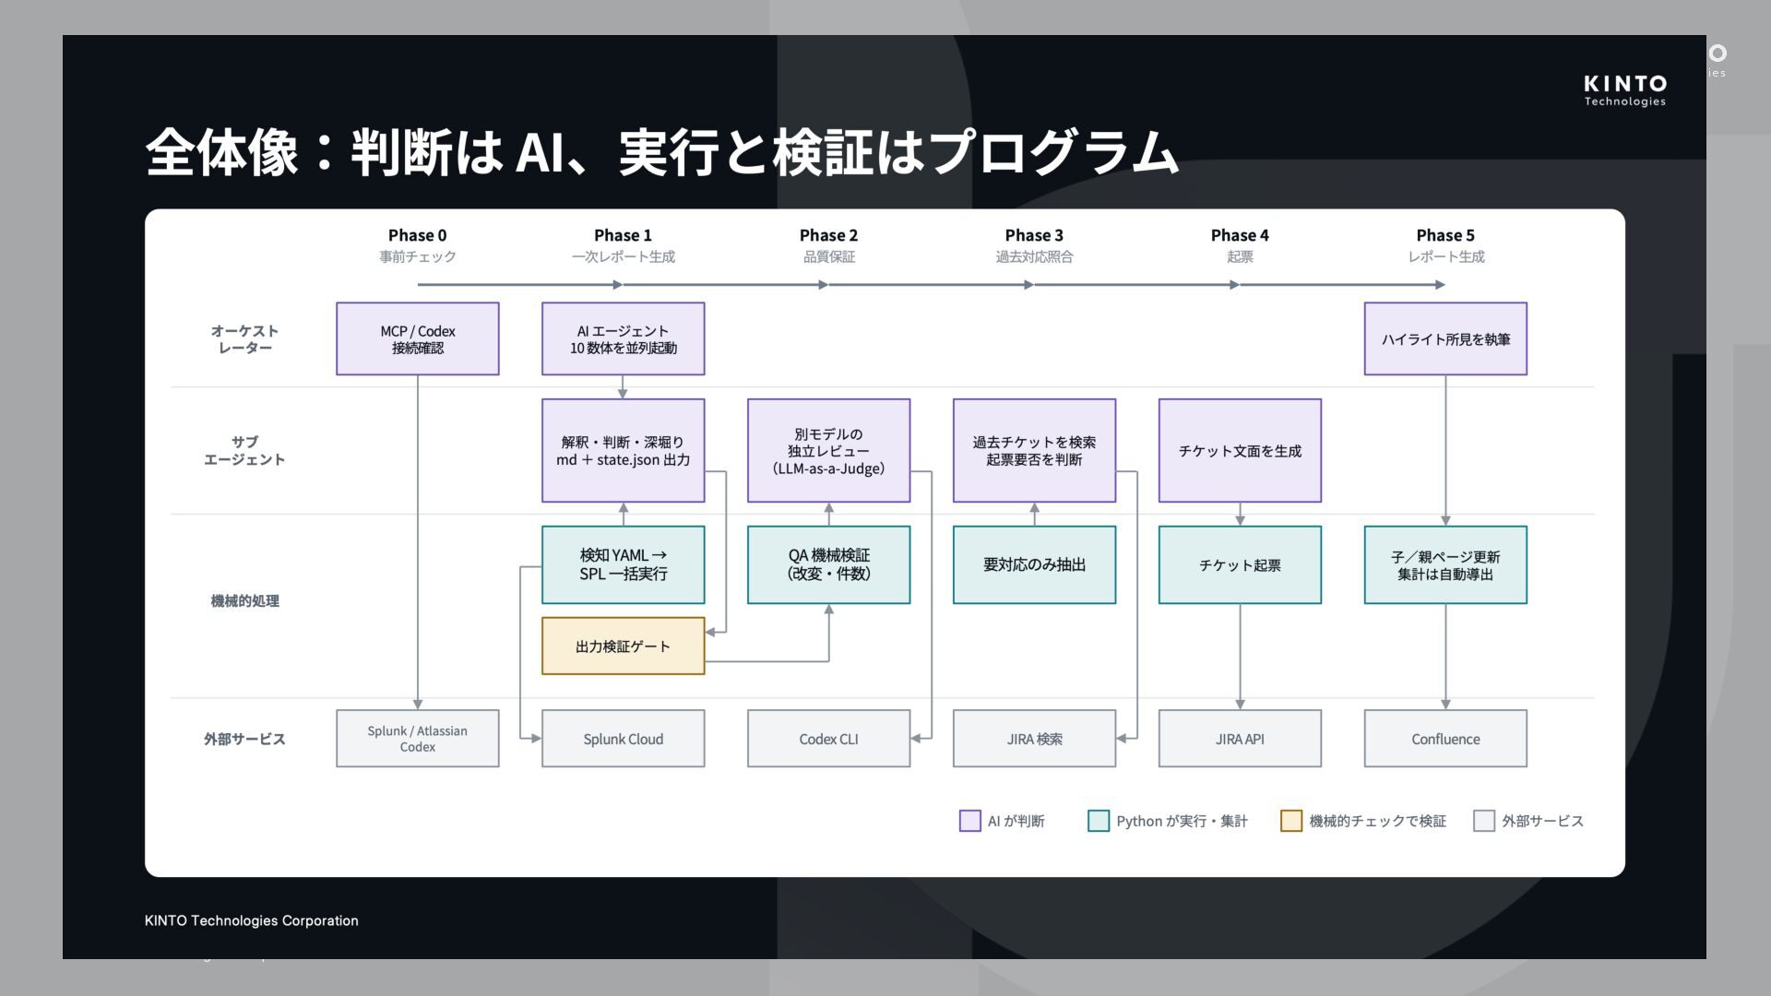This screenshot has width=1771, height=996.
Task: Click the '一次レポート生成' subtitle
Action: [x=624, y=257]
